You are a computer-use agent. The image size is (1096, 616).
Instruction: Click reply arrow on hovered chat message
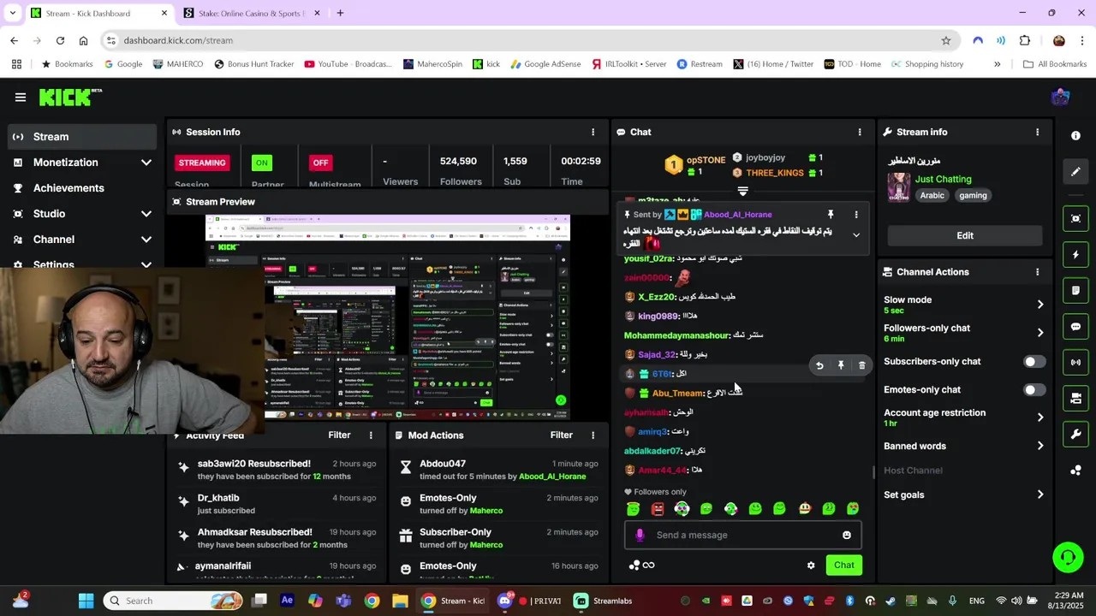pos(819,366)
